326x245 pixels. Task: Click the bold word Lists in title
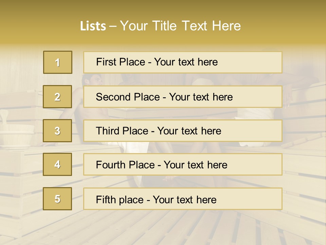click(93, 26)
